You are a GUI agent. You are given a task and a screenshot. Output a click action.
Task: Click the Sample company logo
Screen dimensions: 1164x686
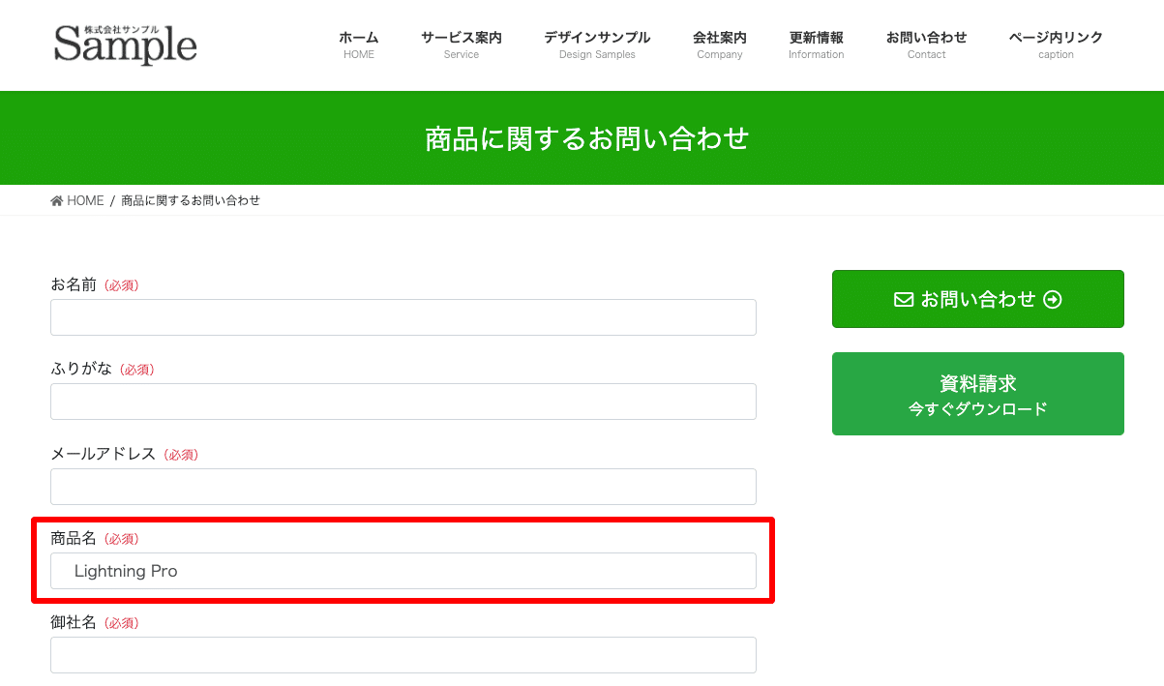124,43
